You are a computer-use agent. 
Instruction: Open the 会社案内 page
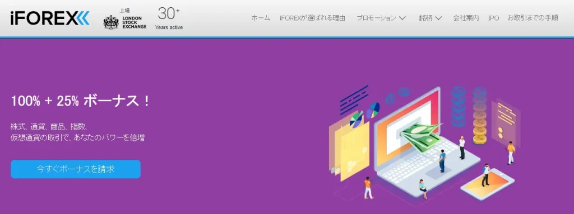tap(466, 18)
